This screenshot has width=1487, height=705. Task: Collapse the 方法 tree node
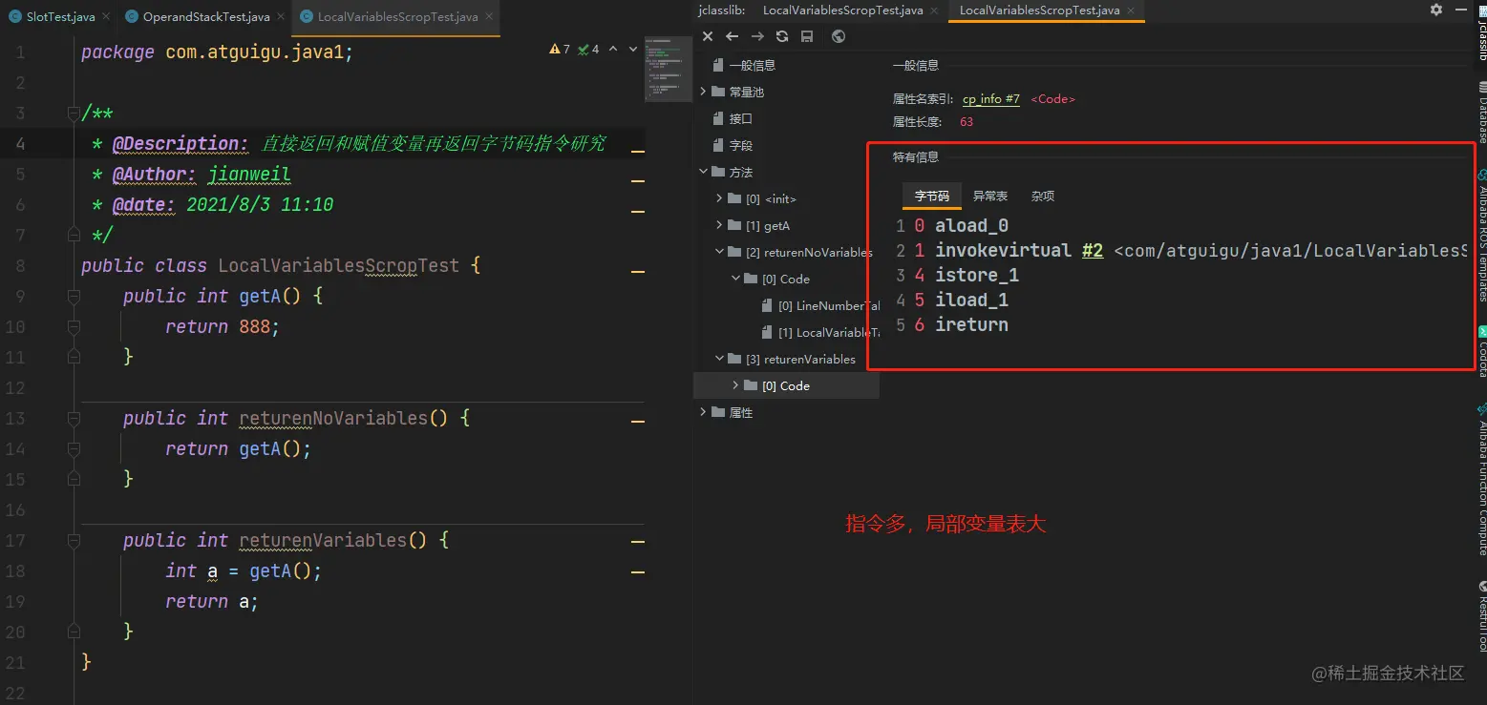point(704,172)
